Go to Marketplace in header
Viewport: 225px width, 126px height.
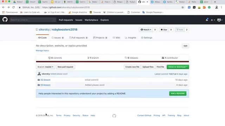[x=91, y=20]
